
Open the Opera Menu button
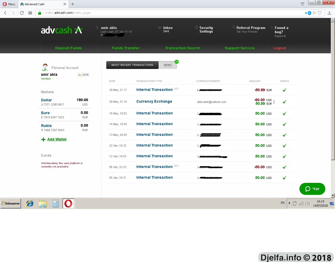coord(9,4)
